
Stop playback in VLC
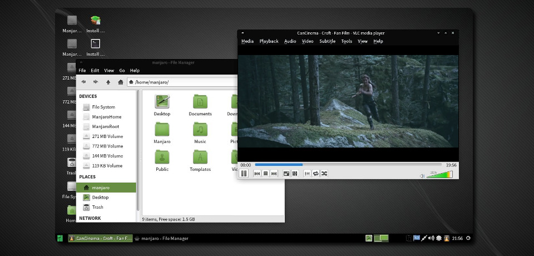(266, 174)
